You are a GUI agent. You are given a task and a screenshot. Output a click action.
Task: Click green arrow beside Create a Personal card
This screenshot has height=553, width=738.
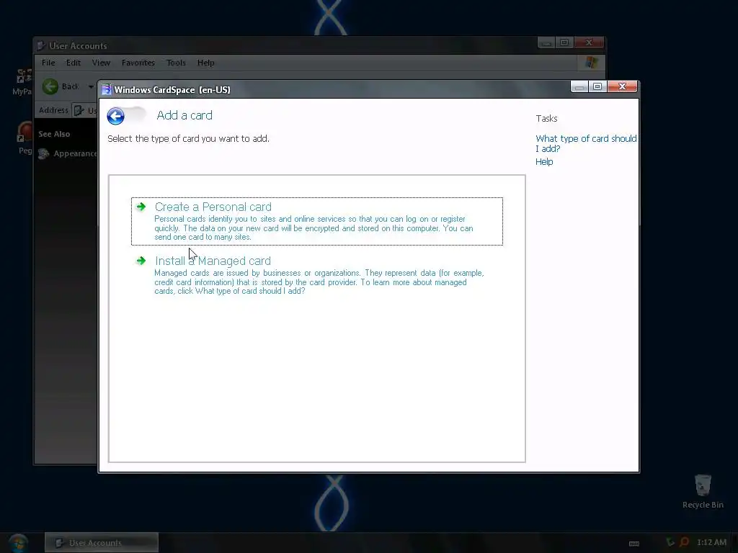[x=141, y=207]
